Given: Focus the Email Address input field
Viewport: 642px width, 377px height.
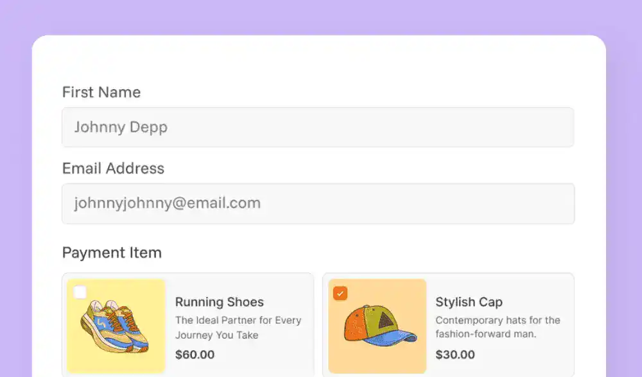Looking at the screenshot, I should tap(318, 204).
